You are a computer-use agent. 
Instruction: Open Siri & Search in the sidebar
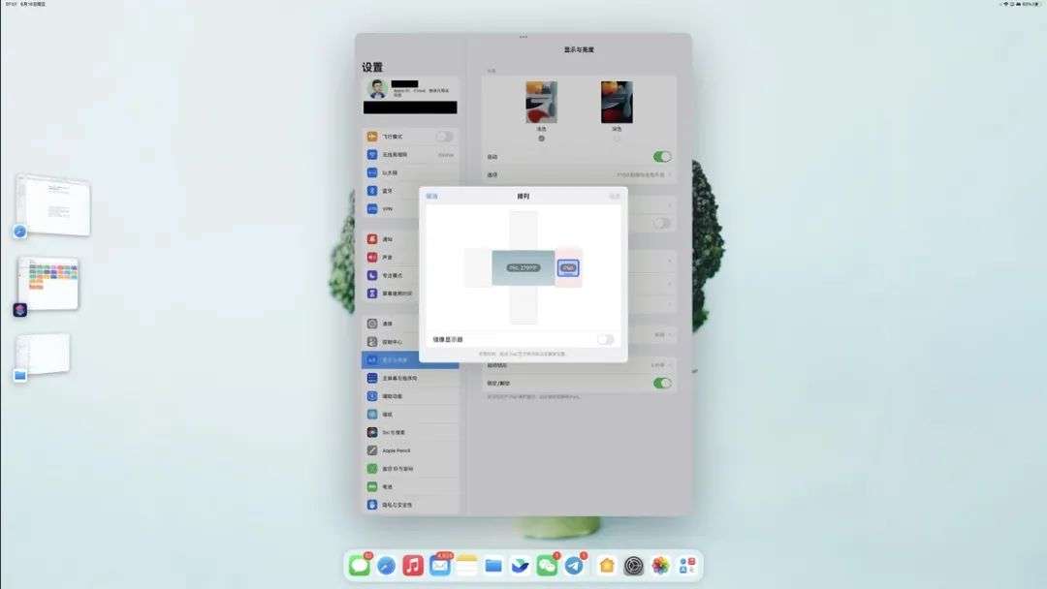(410, 432)
